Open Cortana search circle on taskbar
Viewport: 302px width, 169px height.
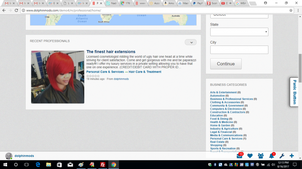click(x=16, y=164)
